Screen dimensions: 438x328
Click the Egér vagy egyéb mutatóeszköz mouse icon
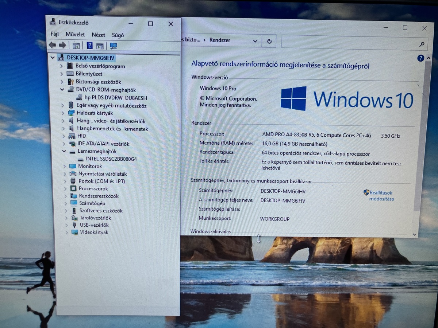pos(72,105)
